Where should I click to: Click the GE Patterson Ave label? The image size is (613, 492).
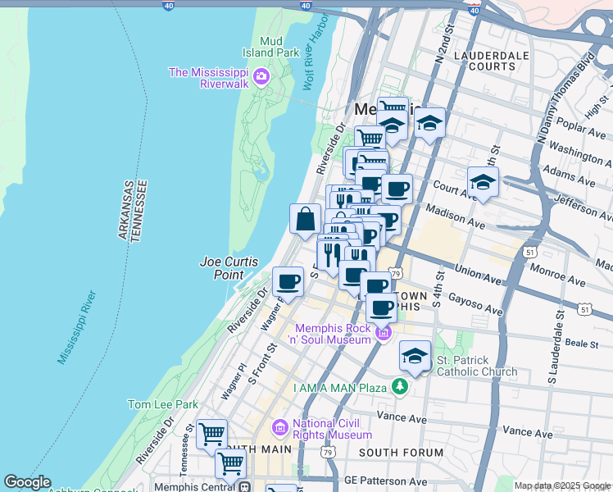tap(385, 481)
